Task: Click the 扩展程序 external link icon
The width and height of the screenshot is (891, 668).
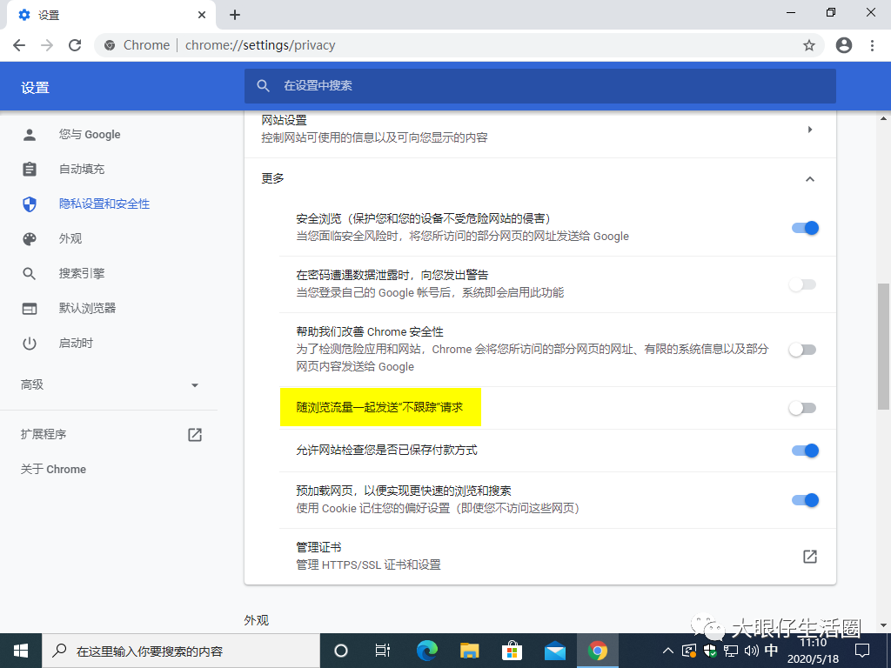Action: click(x=195, y=435)
